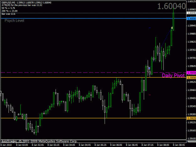Click the '8 Jan 03:25' time label
The height and width of the screenshot is (147, 196).
(x=53, y=145)
